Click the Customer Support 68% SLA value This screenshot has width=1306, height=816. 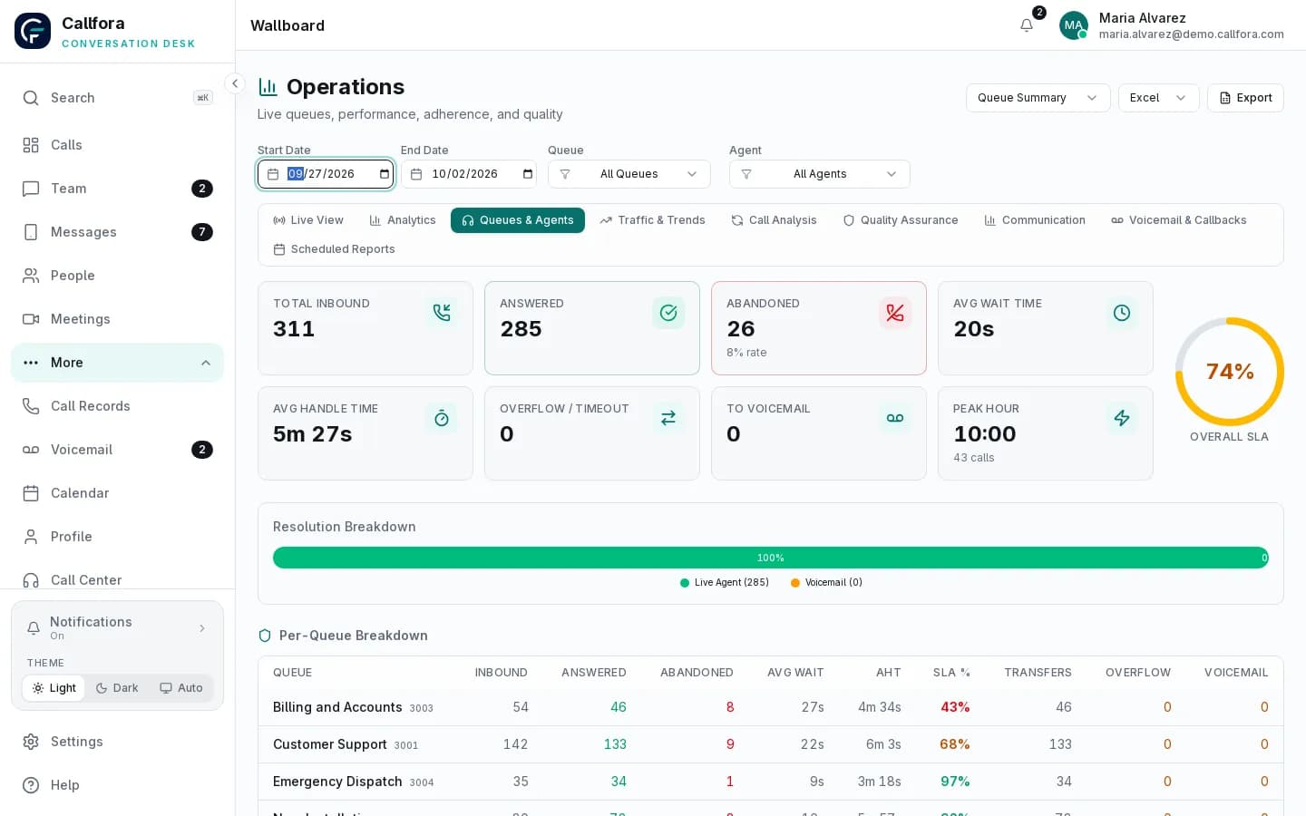955,744
